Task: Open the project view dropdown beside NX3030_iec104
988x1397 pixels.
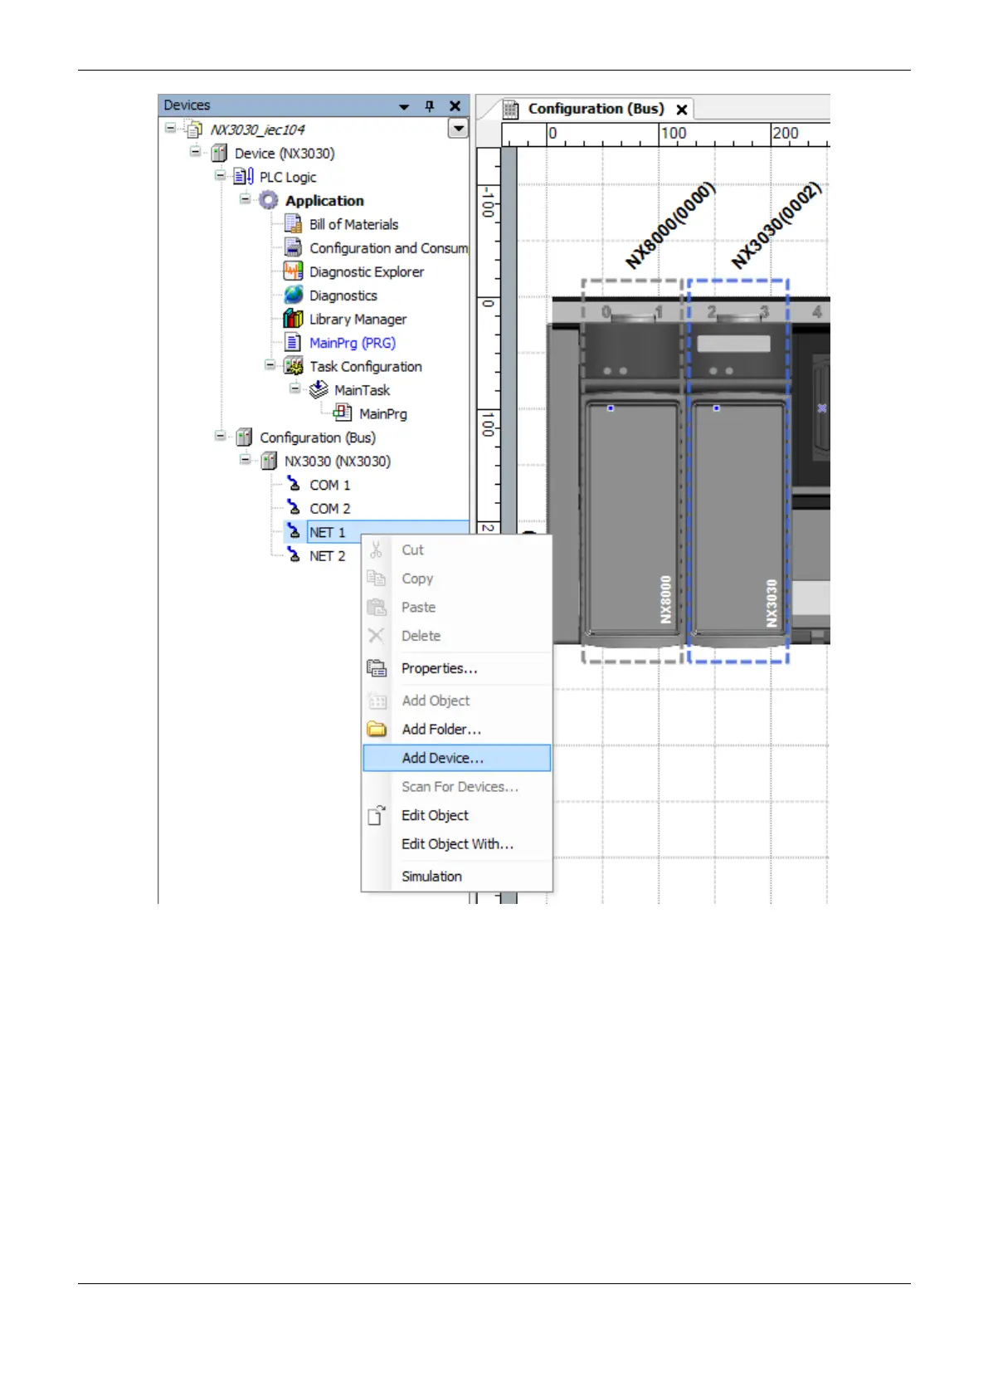Action: click(458, 129)
